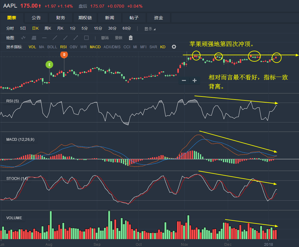Open indicator settings gear icon
The image size is (299, 247).
(174, 47)
